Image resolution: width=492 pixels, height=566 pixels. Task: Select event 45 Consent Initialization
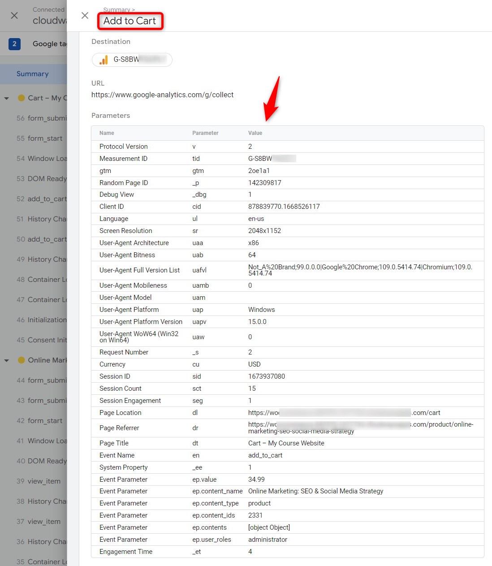(x=41, y=340)
